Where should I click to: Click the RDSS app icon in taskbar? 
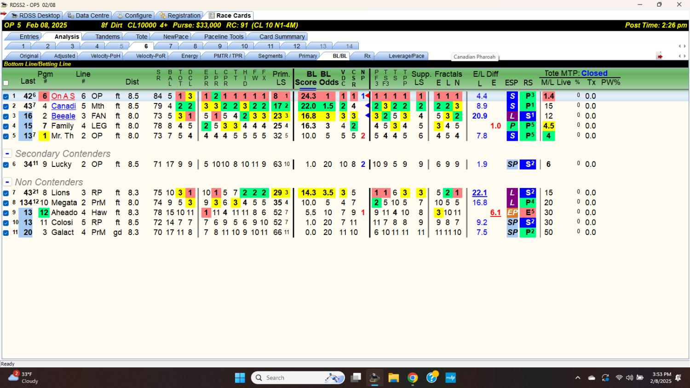374,378
